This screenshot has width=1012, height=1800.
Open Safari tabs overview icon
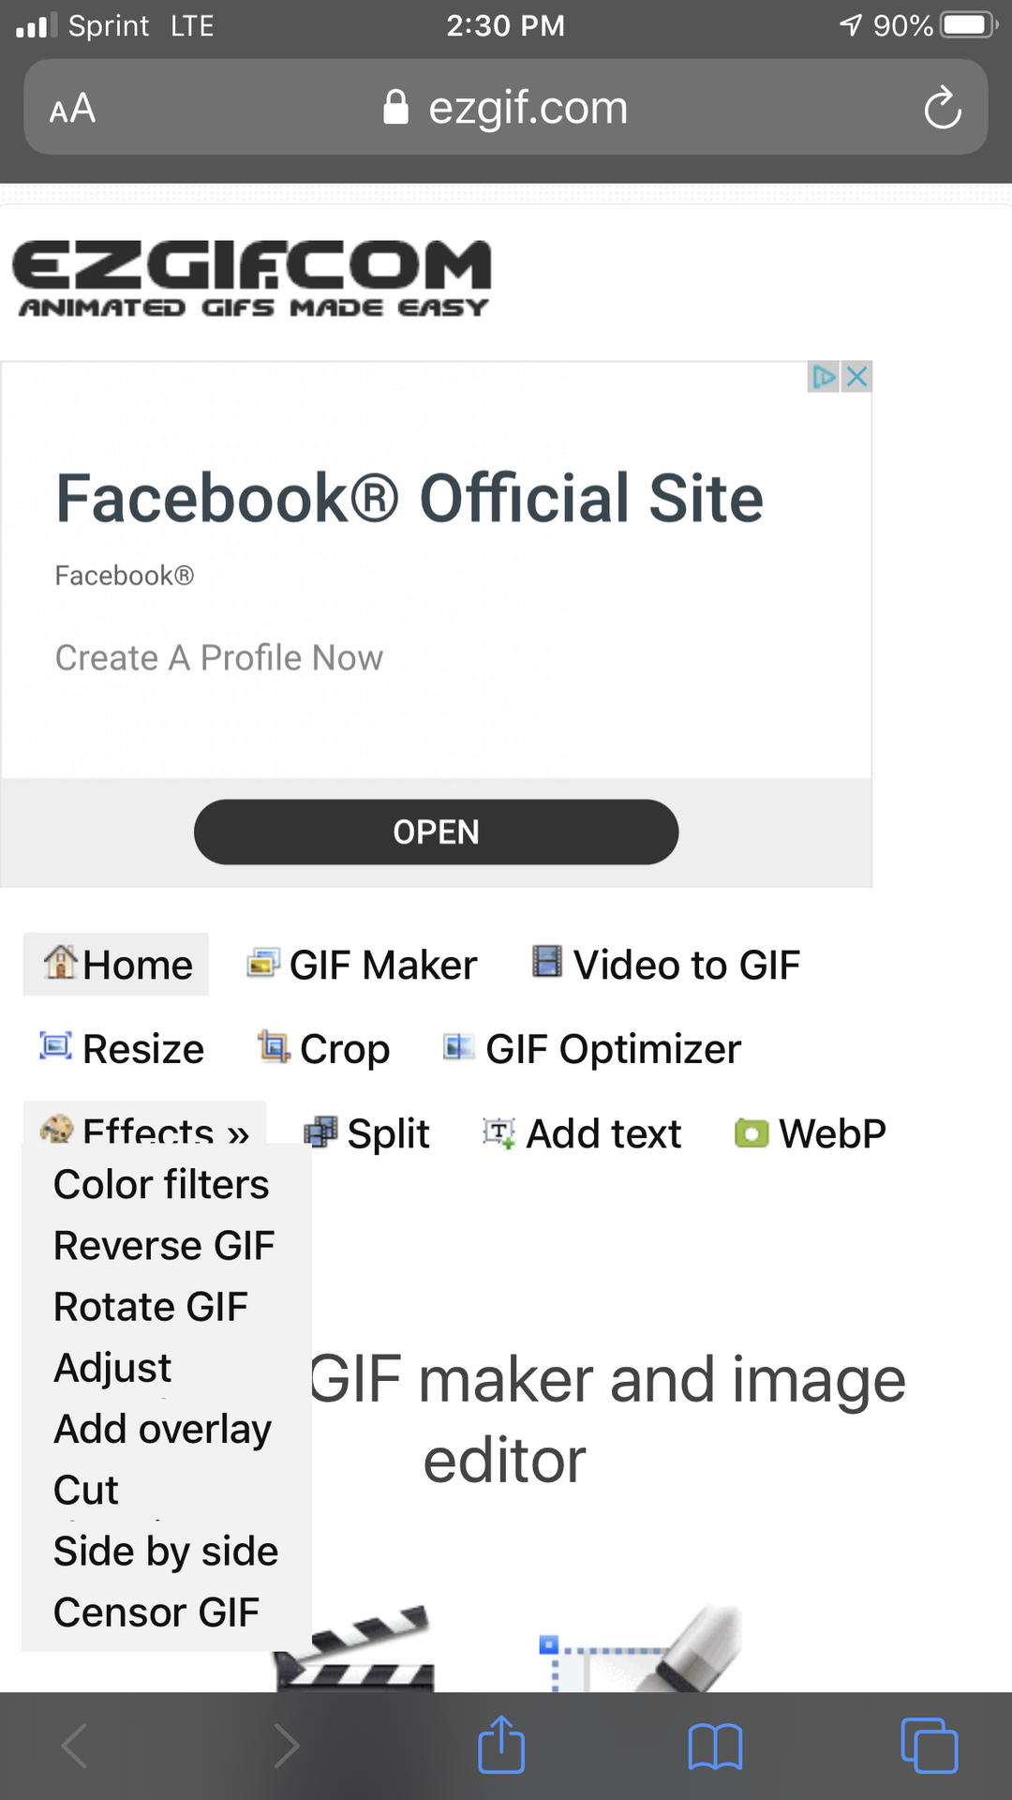(x=929, y=1746)
